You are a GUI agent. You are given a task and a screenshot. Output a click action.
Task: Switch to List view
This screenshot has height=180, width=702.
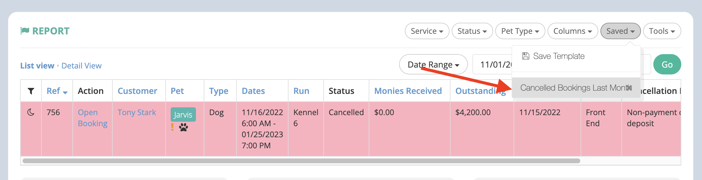coord(37,66)
